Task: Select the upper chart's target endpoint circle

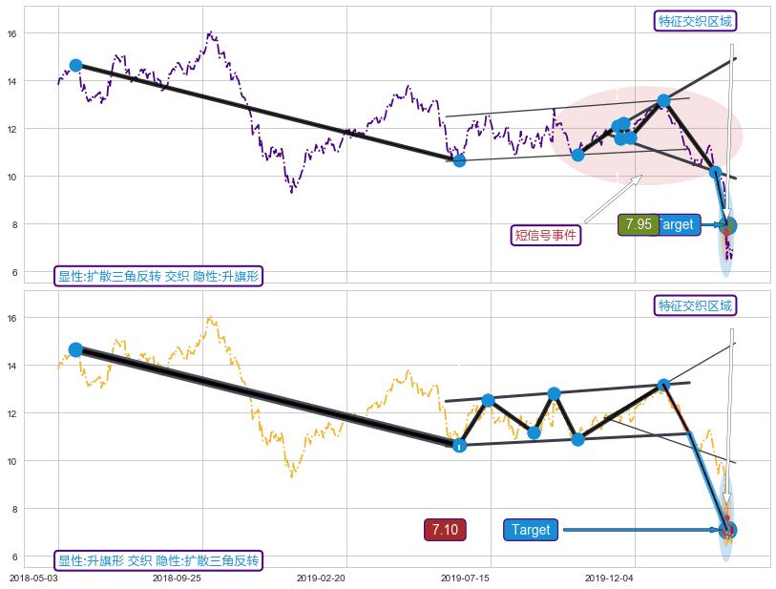Action: [x=728, y=226]
